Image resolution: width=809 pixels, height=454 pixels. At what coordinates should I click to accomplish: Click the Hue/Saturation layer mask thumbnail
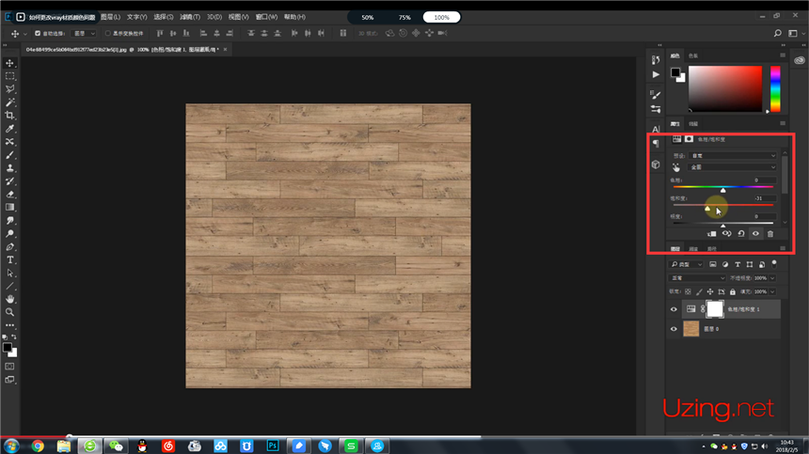click(x=716, y=308)
